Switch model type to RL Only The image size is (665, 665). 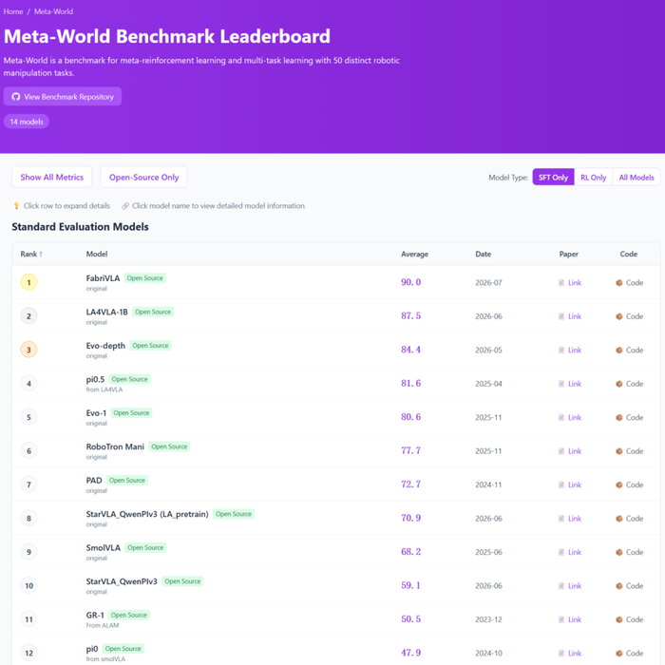[594, 178]
